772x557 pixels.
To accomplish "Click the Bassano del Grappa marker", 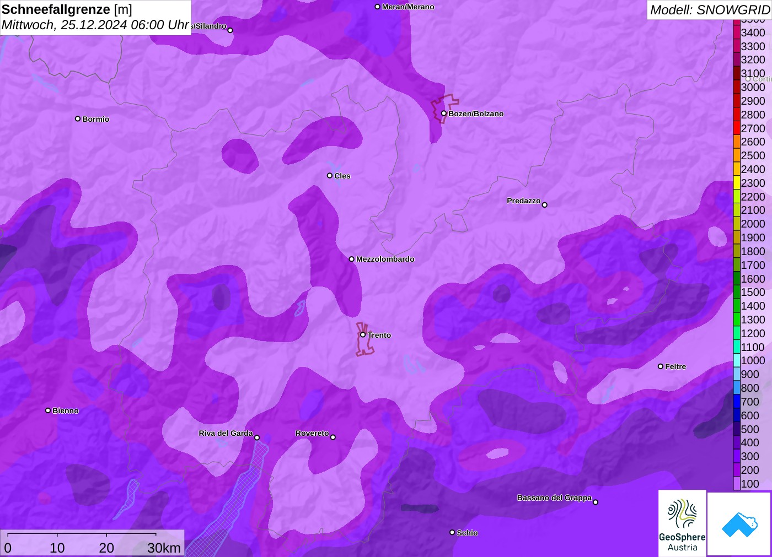I will (x=596, y=502).
